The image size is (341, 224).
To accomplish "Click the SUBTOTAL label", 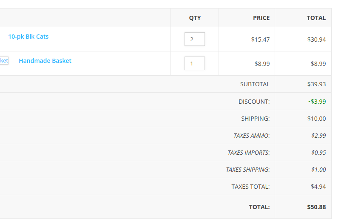I will [255, 84].
